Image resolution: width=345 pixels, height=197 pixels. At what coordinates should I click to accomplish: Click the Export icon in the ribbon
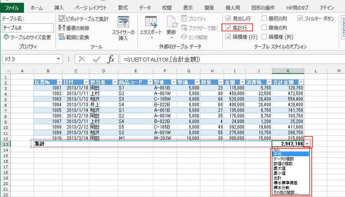click(x=151, y=22)
